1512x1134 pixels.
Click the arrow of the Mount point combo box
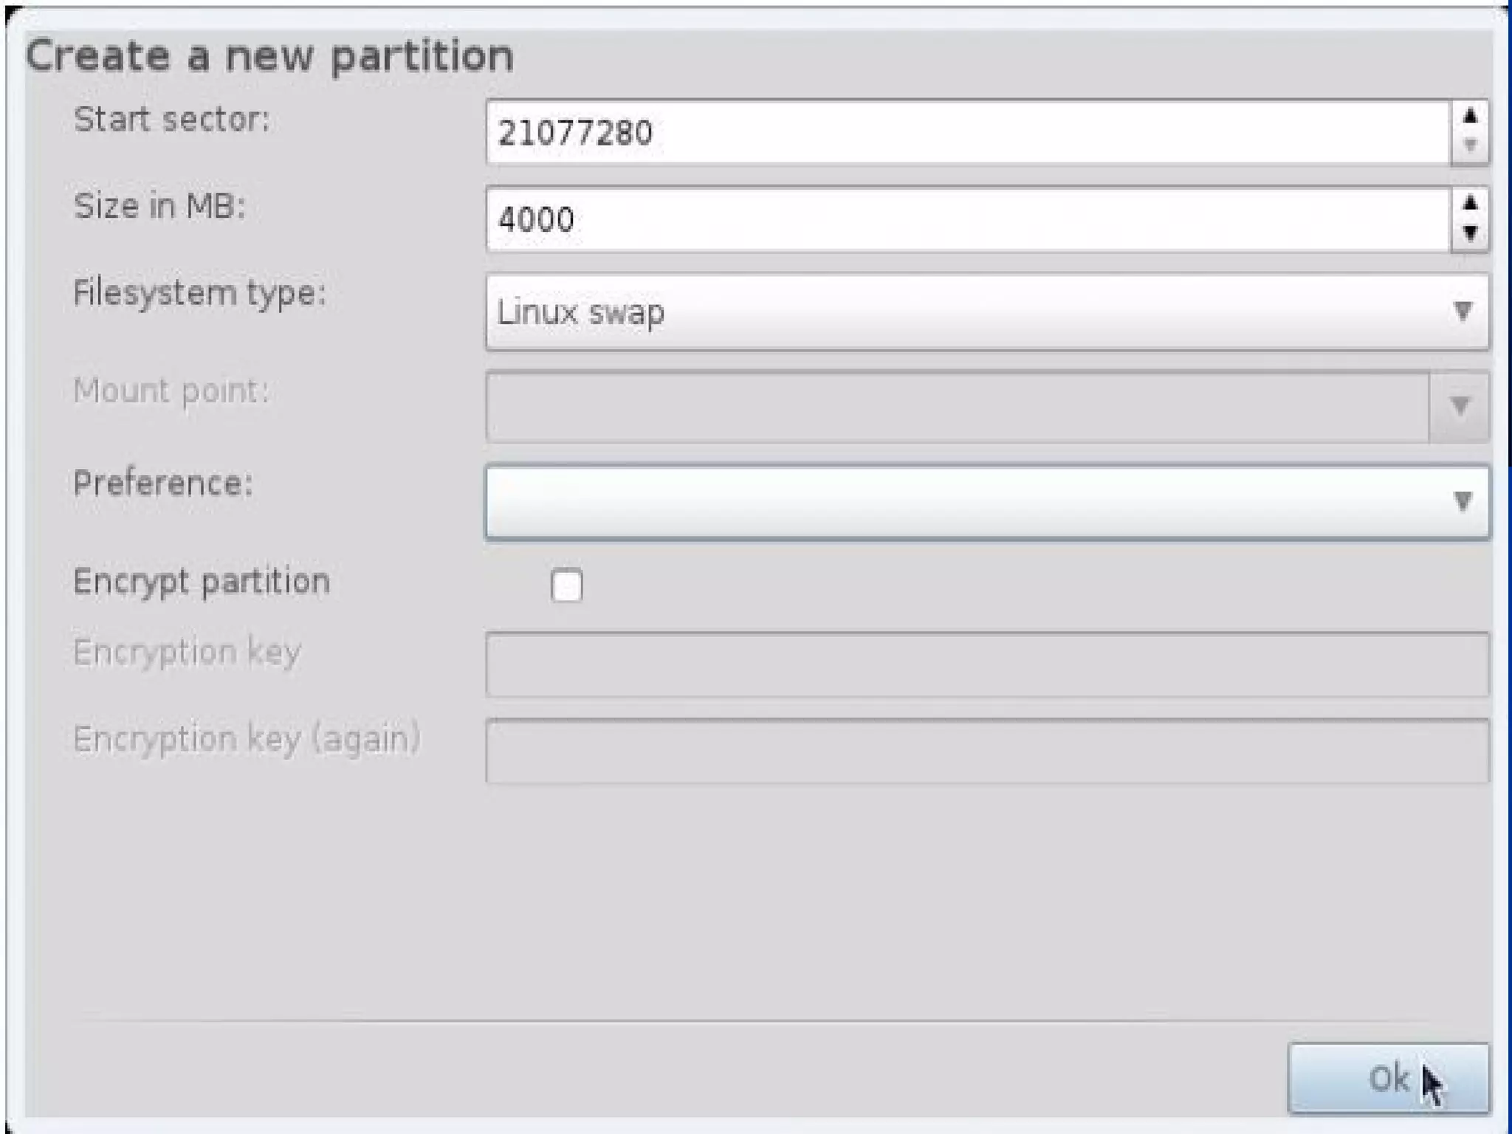(x=1459, y=406)
